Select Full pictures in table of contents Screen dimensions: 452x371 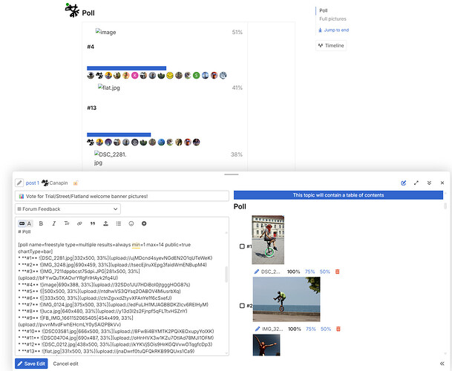(333, 19)
